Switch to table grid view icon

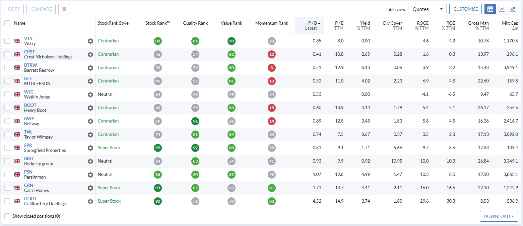(490, 9)
